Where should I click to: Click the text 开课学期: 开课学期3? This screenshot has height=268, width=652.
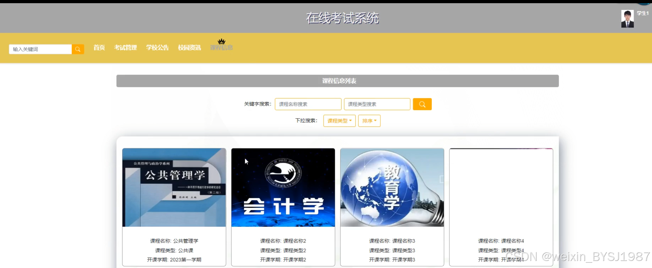[x=392, y=260]
